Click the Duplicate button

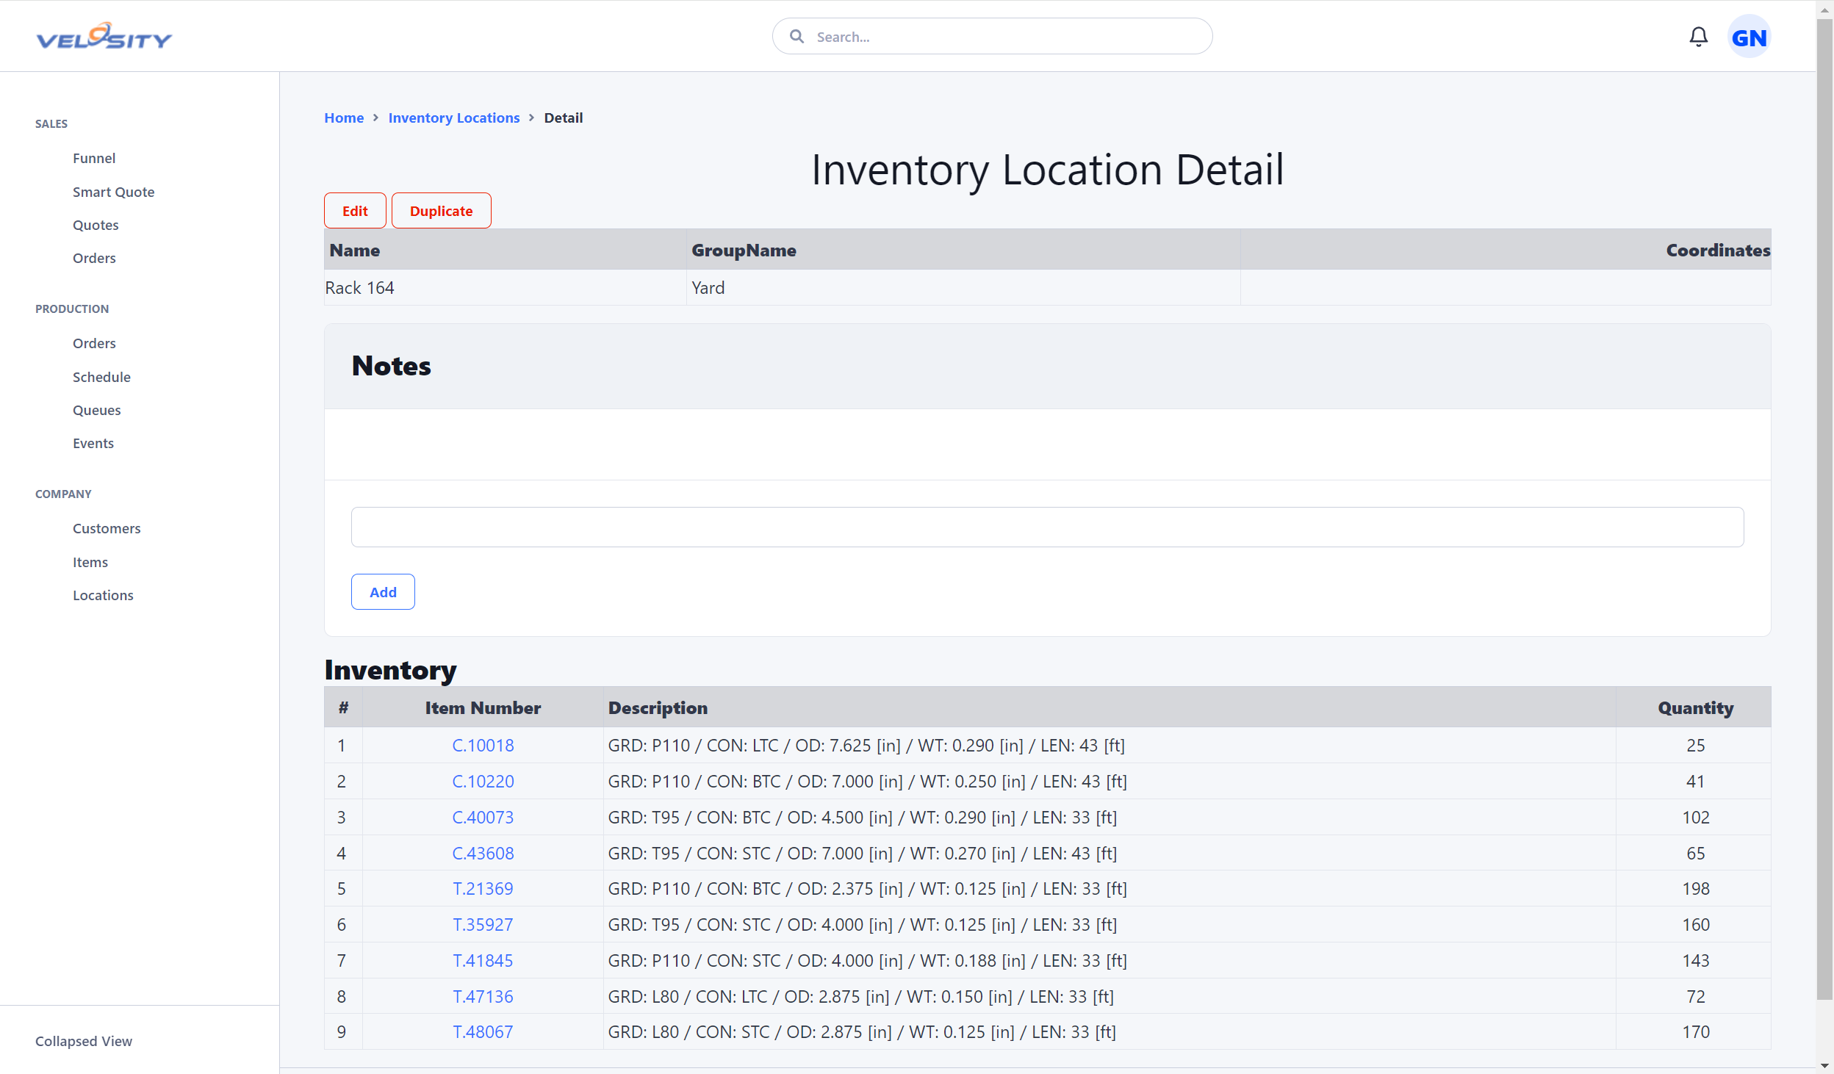click(441, 211)
